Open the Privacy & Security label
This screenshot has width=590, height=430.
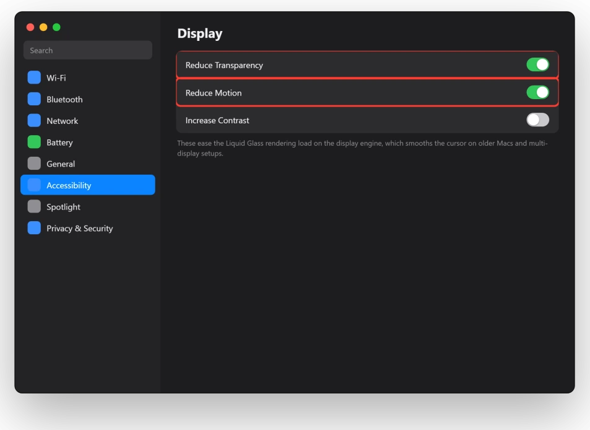tap(79, 229)
